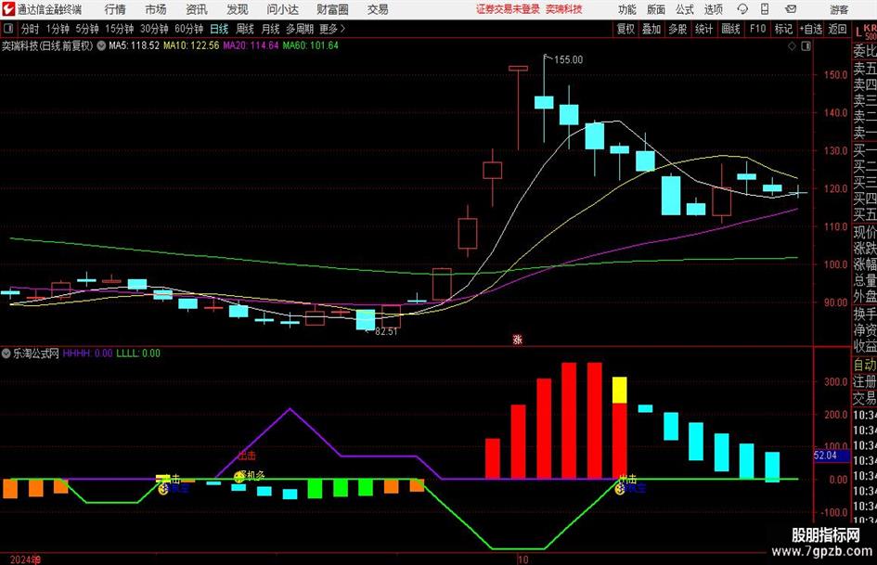Click the 通达信金融终端 logo icon
The width and height of the screenshot is (877, 565).
[x=8, y=9]
